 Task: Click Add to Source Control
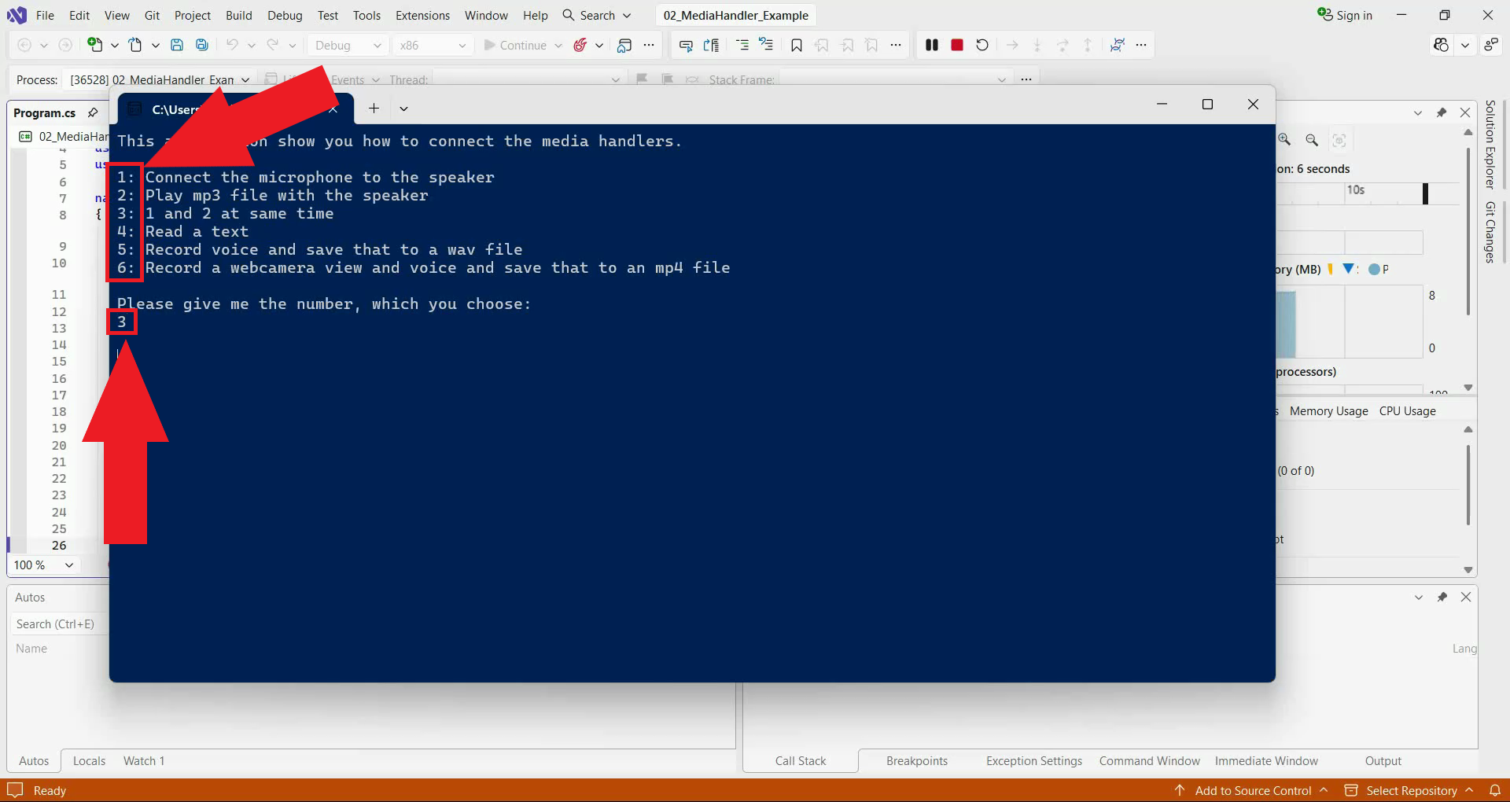1252,790
